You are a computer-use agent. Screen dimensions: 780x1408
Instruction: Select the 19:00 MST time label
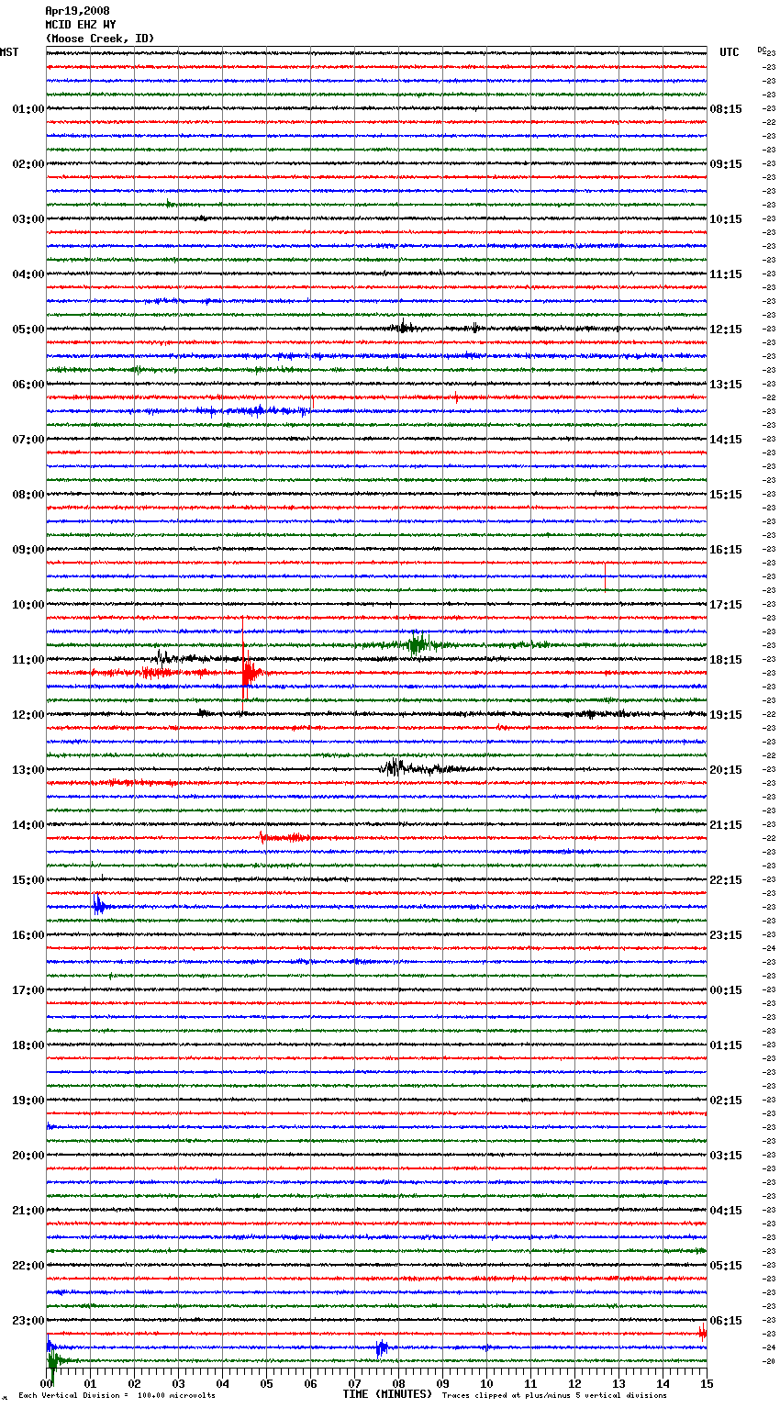[x=28, y=1101]
